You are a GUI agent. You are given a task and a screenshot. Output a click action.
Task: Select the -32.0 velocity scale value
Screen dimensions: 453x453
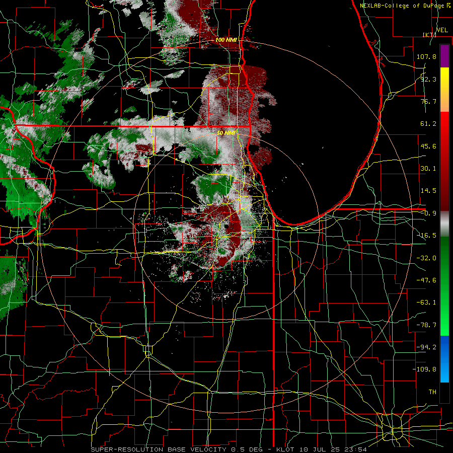(426, 258)
